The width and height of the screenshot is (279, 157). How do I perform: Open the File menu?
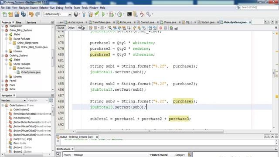coord(3,8)
